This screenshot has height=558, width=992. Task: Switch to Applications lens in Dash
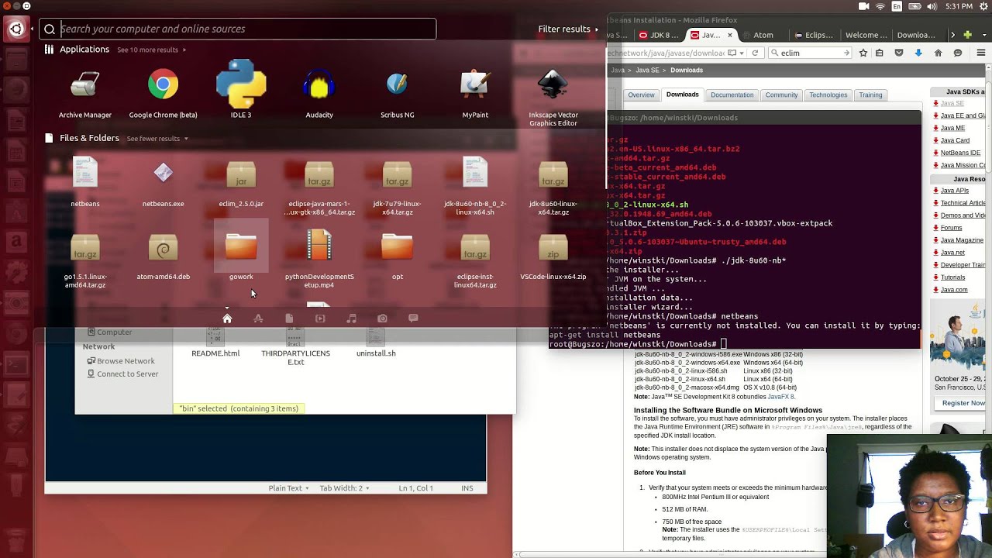258,319
